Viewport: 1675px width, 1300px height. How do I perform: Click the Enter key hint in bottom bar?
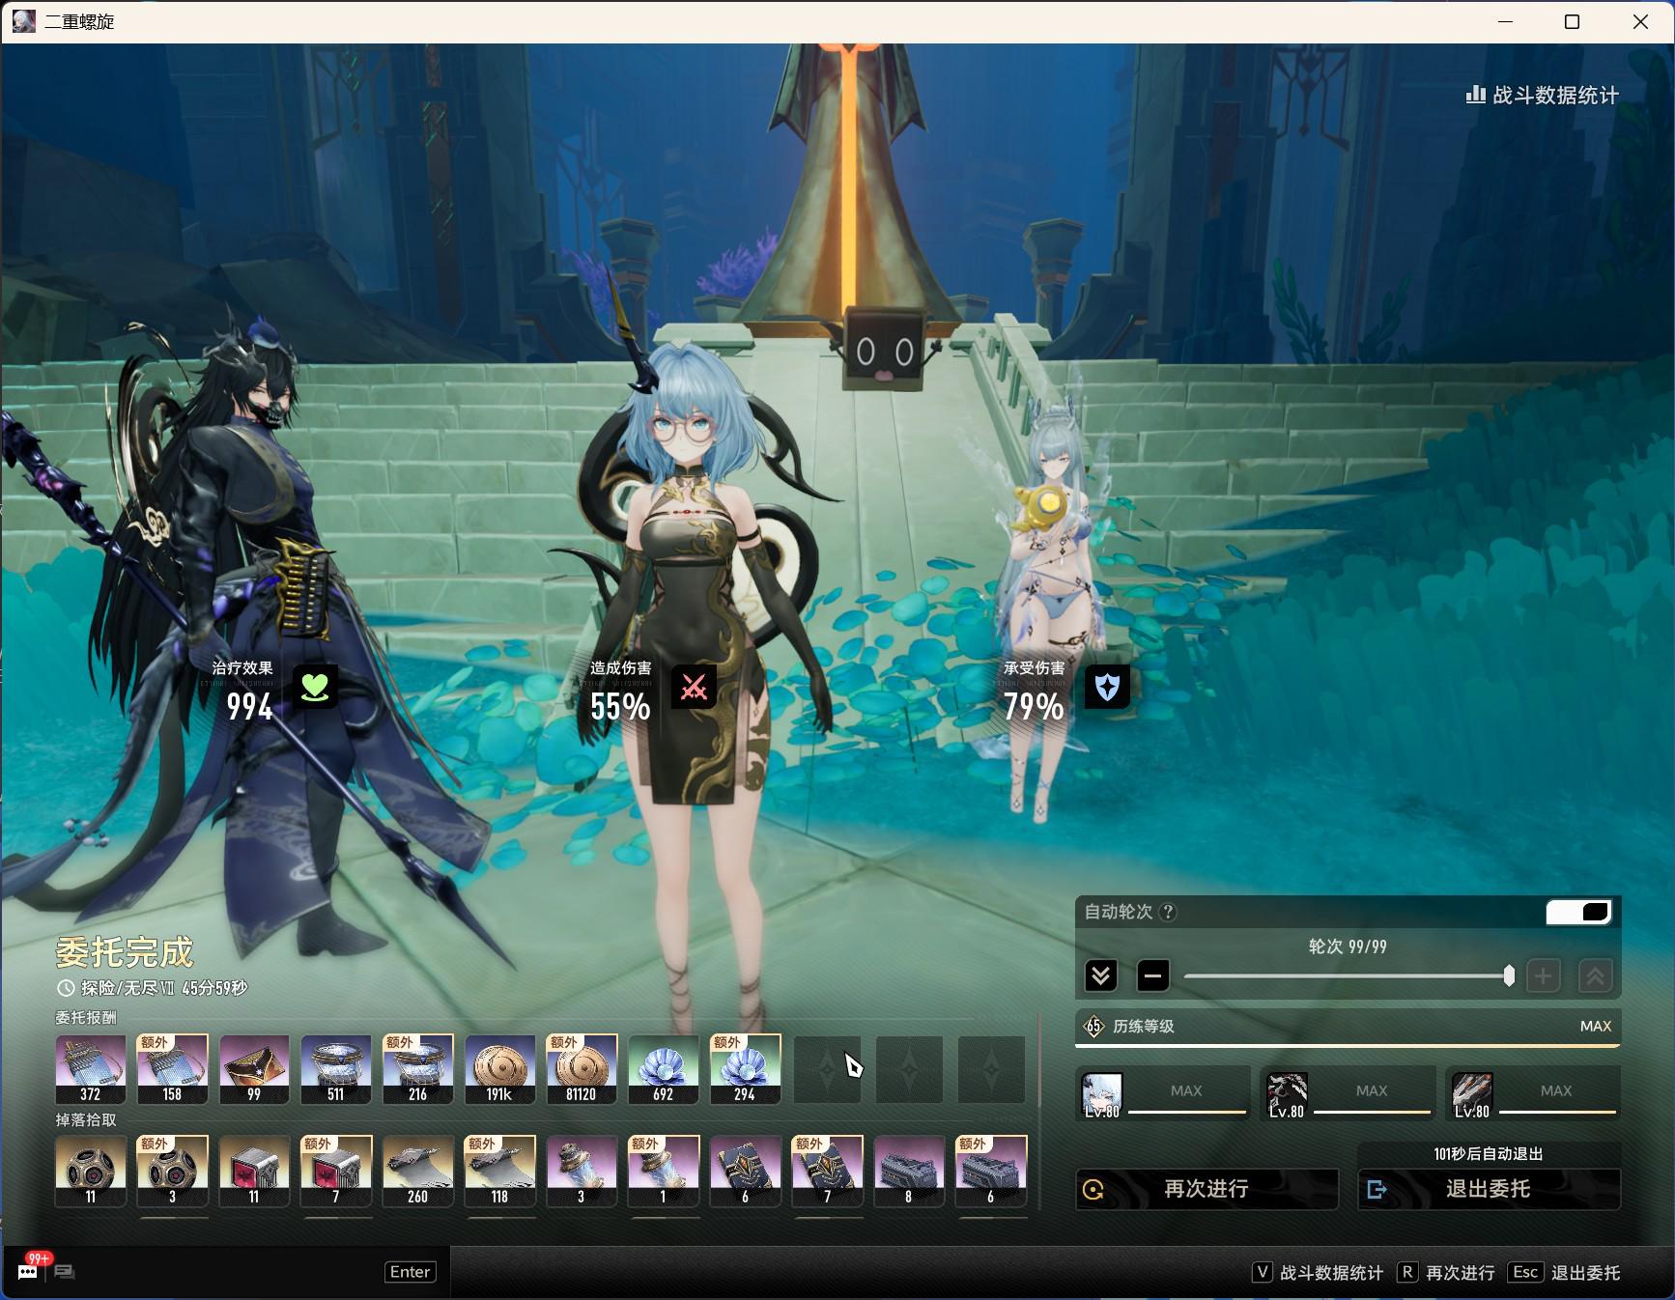(410, 1272)
